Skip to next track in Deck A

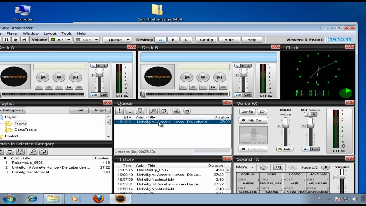(x=75, y=77)
